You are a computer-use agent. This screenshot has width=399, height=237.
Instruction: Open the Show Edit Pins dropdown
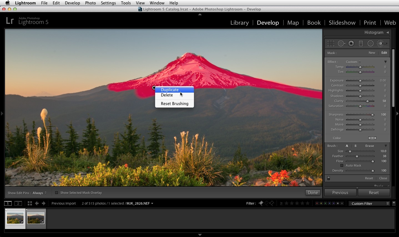[40, 193]
